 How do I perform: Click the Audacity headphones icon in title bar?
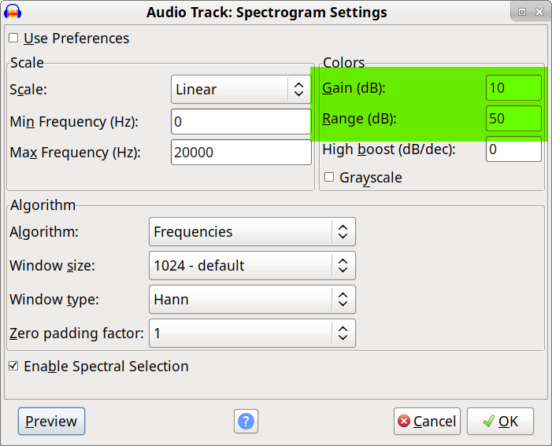coord(13,12)
